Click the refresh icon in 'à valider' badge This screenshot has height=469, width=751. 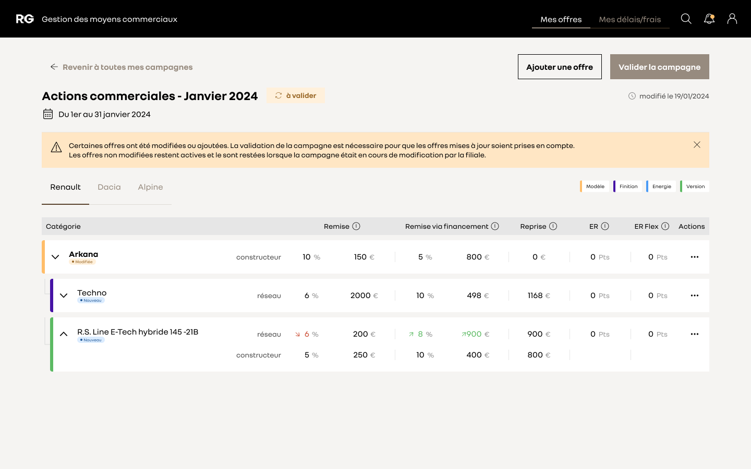coord(278,95)
